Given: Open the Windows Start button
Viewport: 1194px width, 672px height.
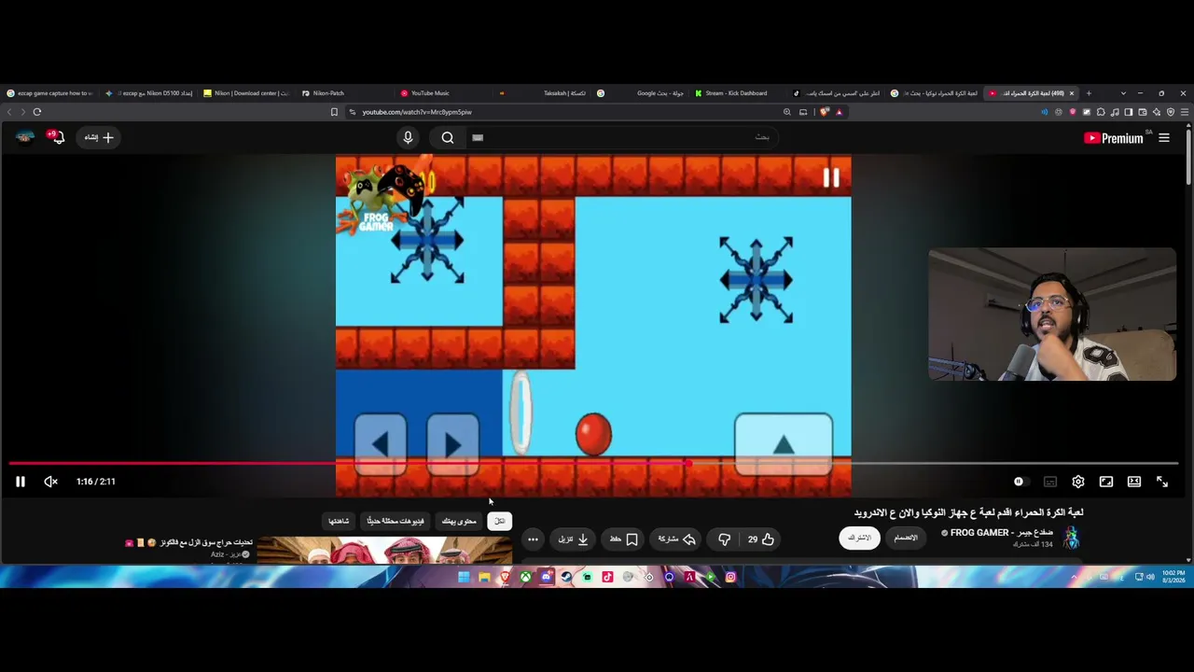Looking at the screenshot, I should pos(464,578).
